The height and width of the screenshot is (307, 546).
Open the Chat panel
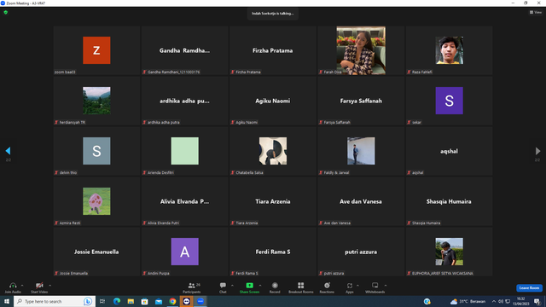223,287
